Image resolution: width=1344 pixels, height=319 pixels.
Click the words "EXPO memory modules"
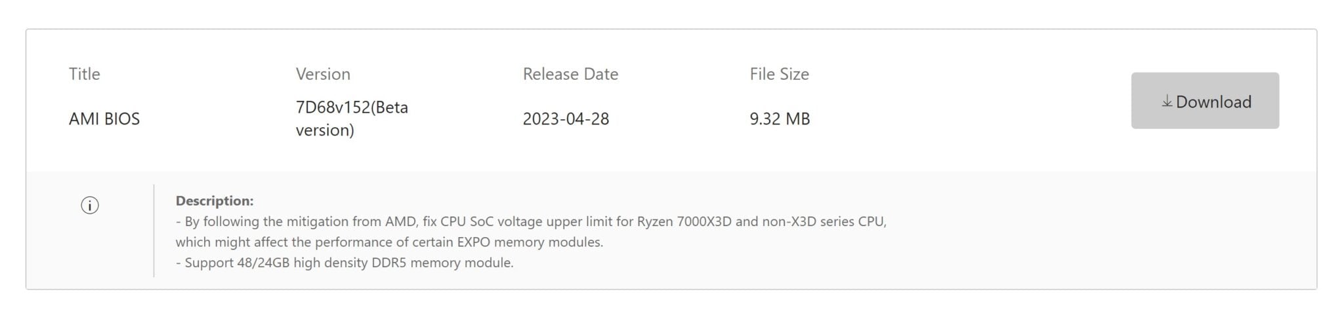pyautogui.click(x=530, y=242)
